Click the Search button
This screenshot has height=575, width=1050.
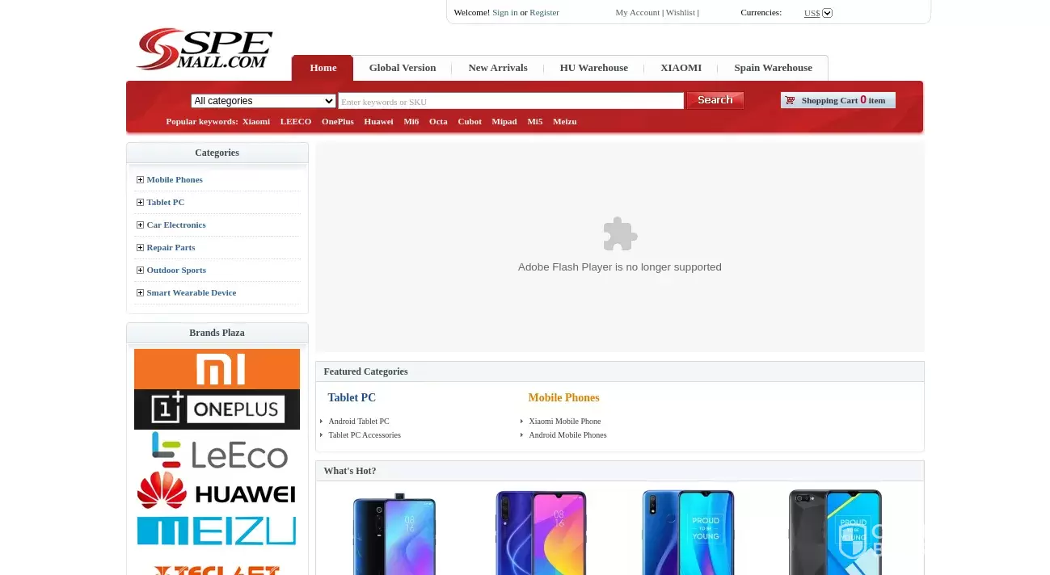point(715,100)
